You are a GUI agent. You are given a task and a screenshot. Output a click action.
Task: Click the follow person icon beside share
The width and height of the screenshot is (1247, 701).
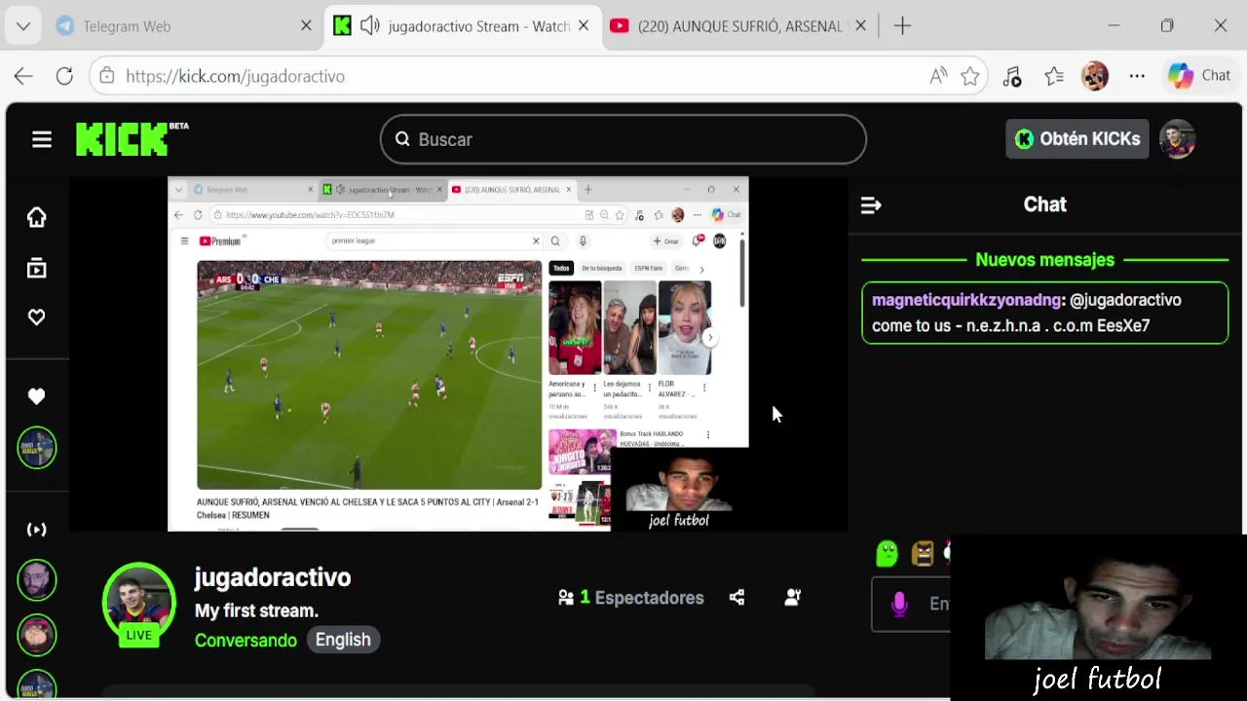point(793,598)
